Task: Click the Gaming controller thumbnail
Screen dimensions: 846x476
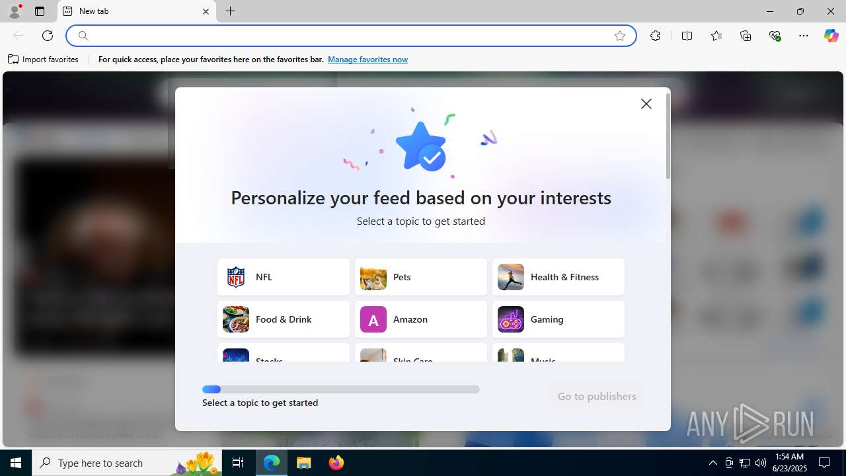Action: [511, 319]
